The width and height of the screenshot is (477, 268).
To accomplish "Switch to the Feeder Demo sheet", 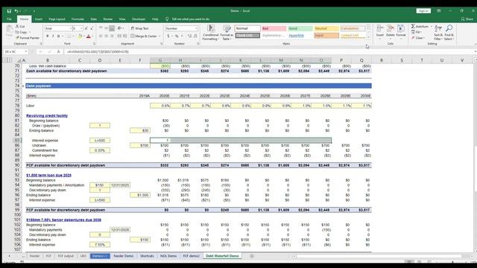I will click(124, 256).
